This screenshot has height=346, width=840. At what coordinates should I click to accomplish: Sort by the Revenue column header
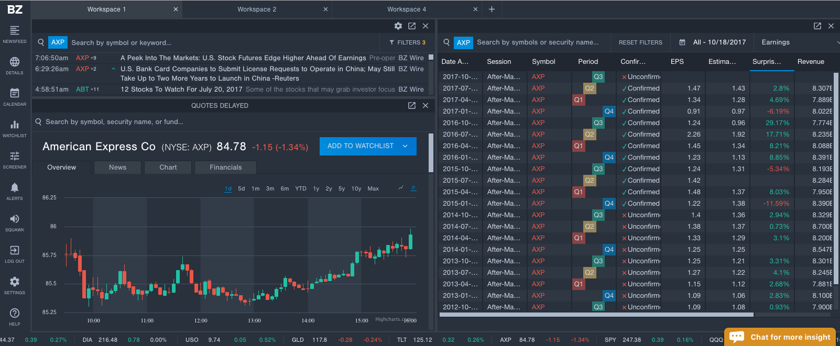(811, 61)
